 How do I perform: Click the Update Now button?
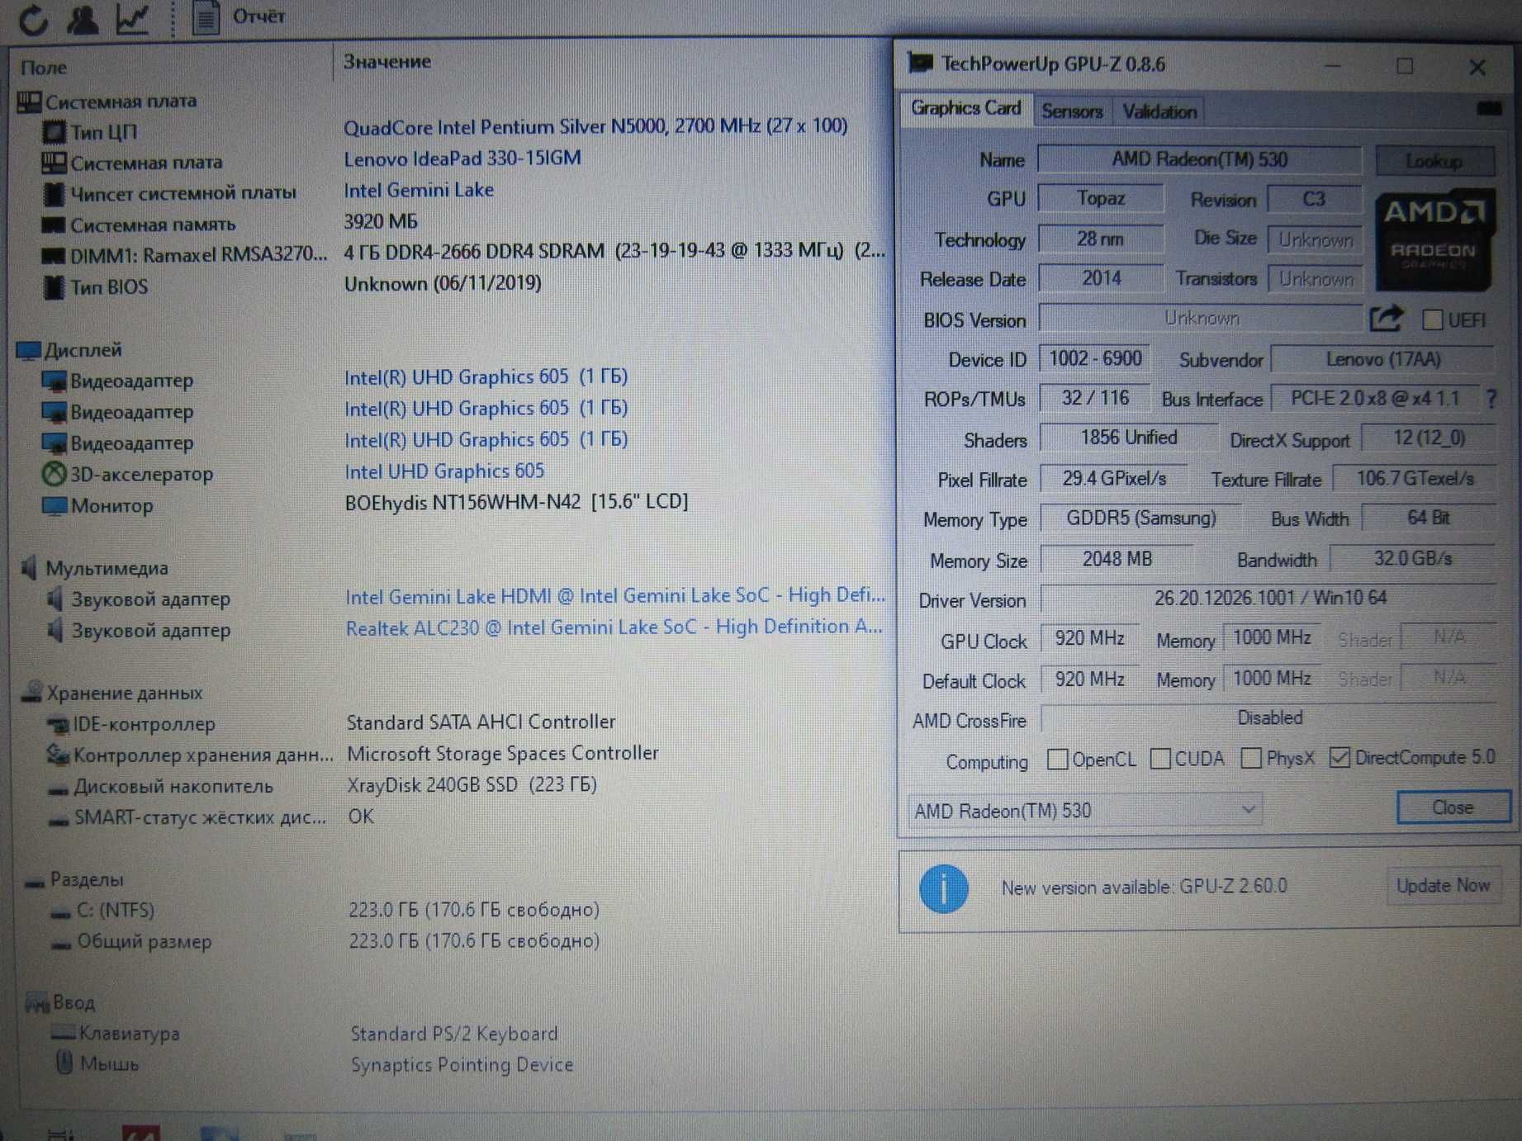[1443, 886]
